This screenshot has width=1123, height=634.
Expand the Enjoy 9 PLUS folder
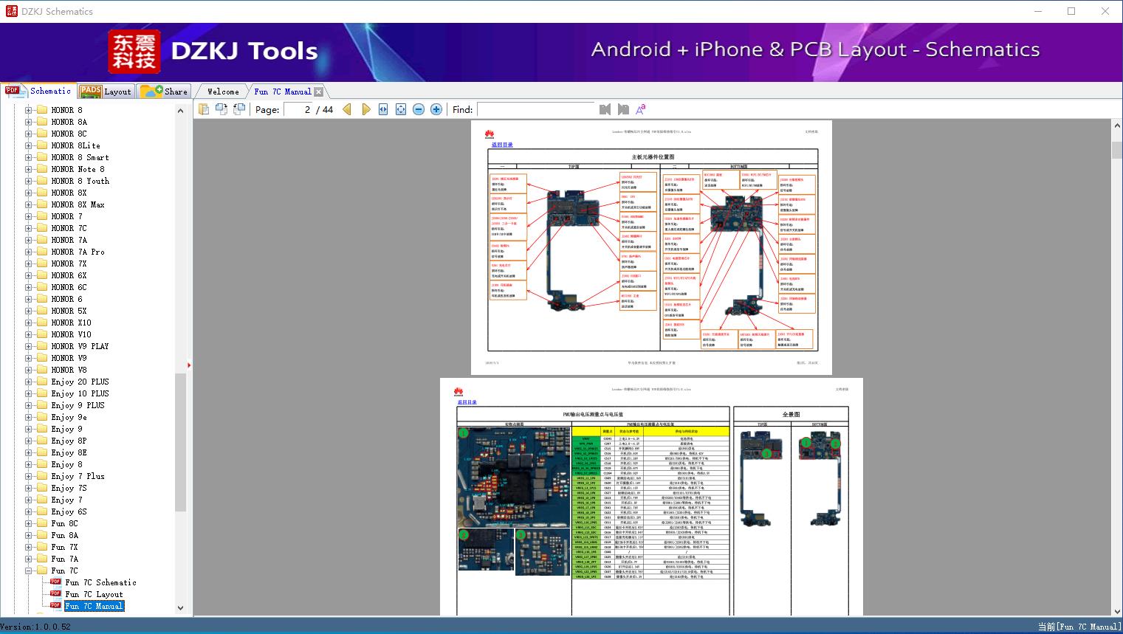(x=29, y=405)
